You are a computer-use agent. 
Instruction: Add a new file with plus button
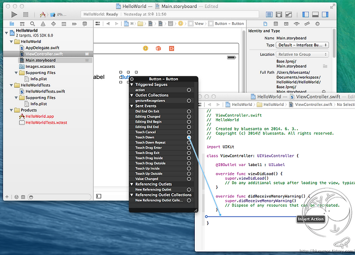click(7, 197)
